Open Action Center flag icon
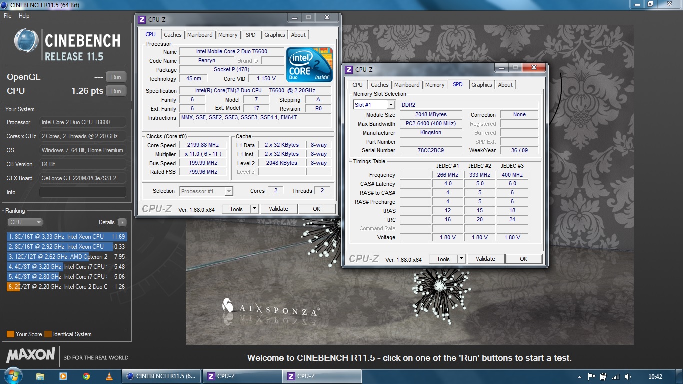This screenshot has width=683, height=384. [592, 377]
